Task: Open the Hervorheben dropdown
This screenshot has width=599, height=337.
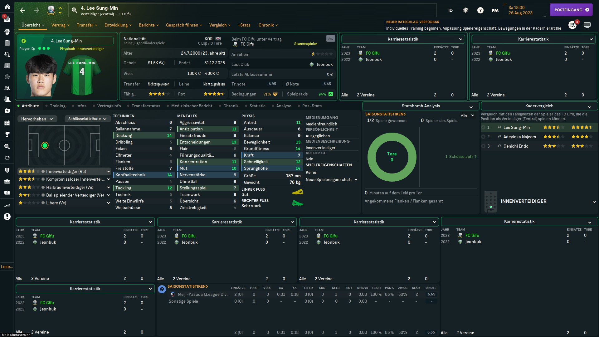Action: 37,119
